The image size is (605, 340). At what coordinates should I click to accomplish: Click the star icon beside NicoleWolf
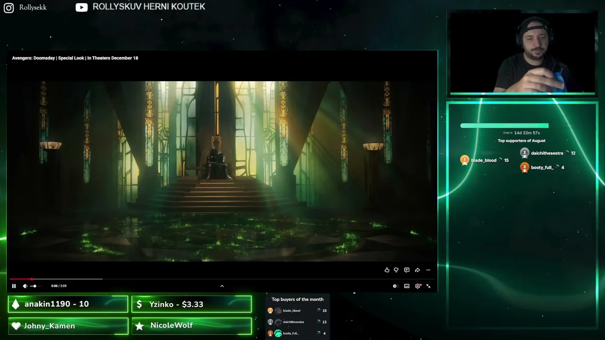click(139, 326)
